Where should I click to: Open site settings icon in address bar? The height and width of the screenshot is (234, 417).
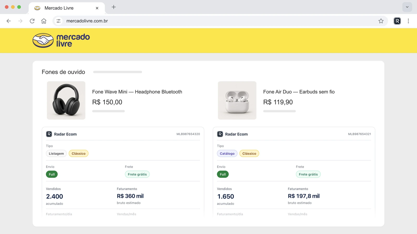click(59, 21)
